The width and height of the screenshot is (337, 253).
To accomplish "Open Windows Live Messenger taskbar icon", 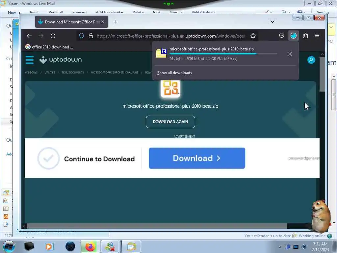I will pyautogui.click(x=110, y=246).
